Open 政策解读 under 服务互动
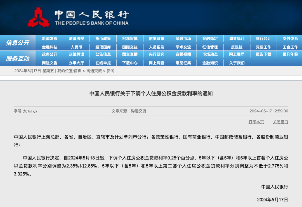 [x=76, y=54]
